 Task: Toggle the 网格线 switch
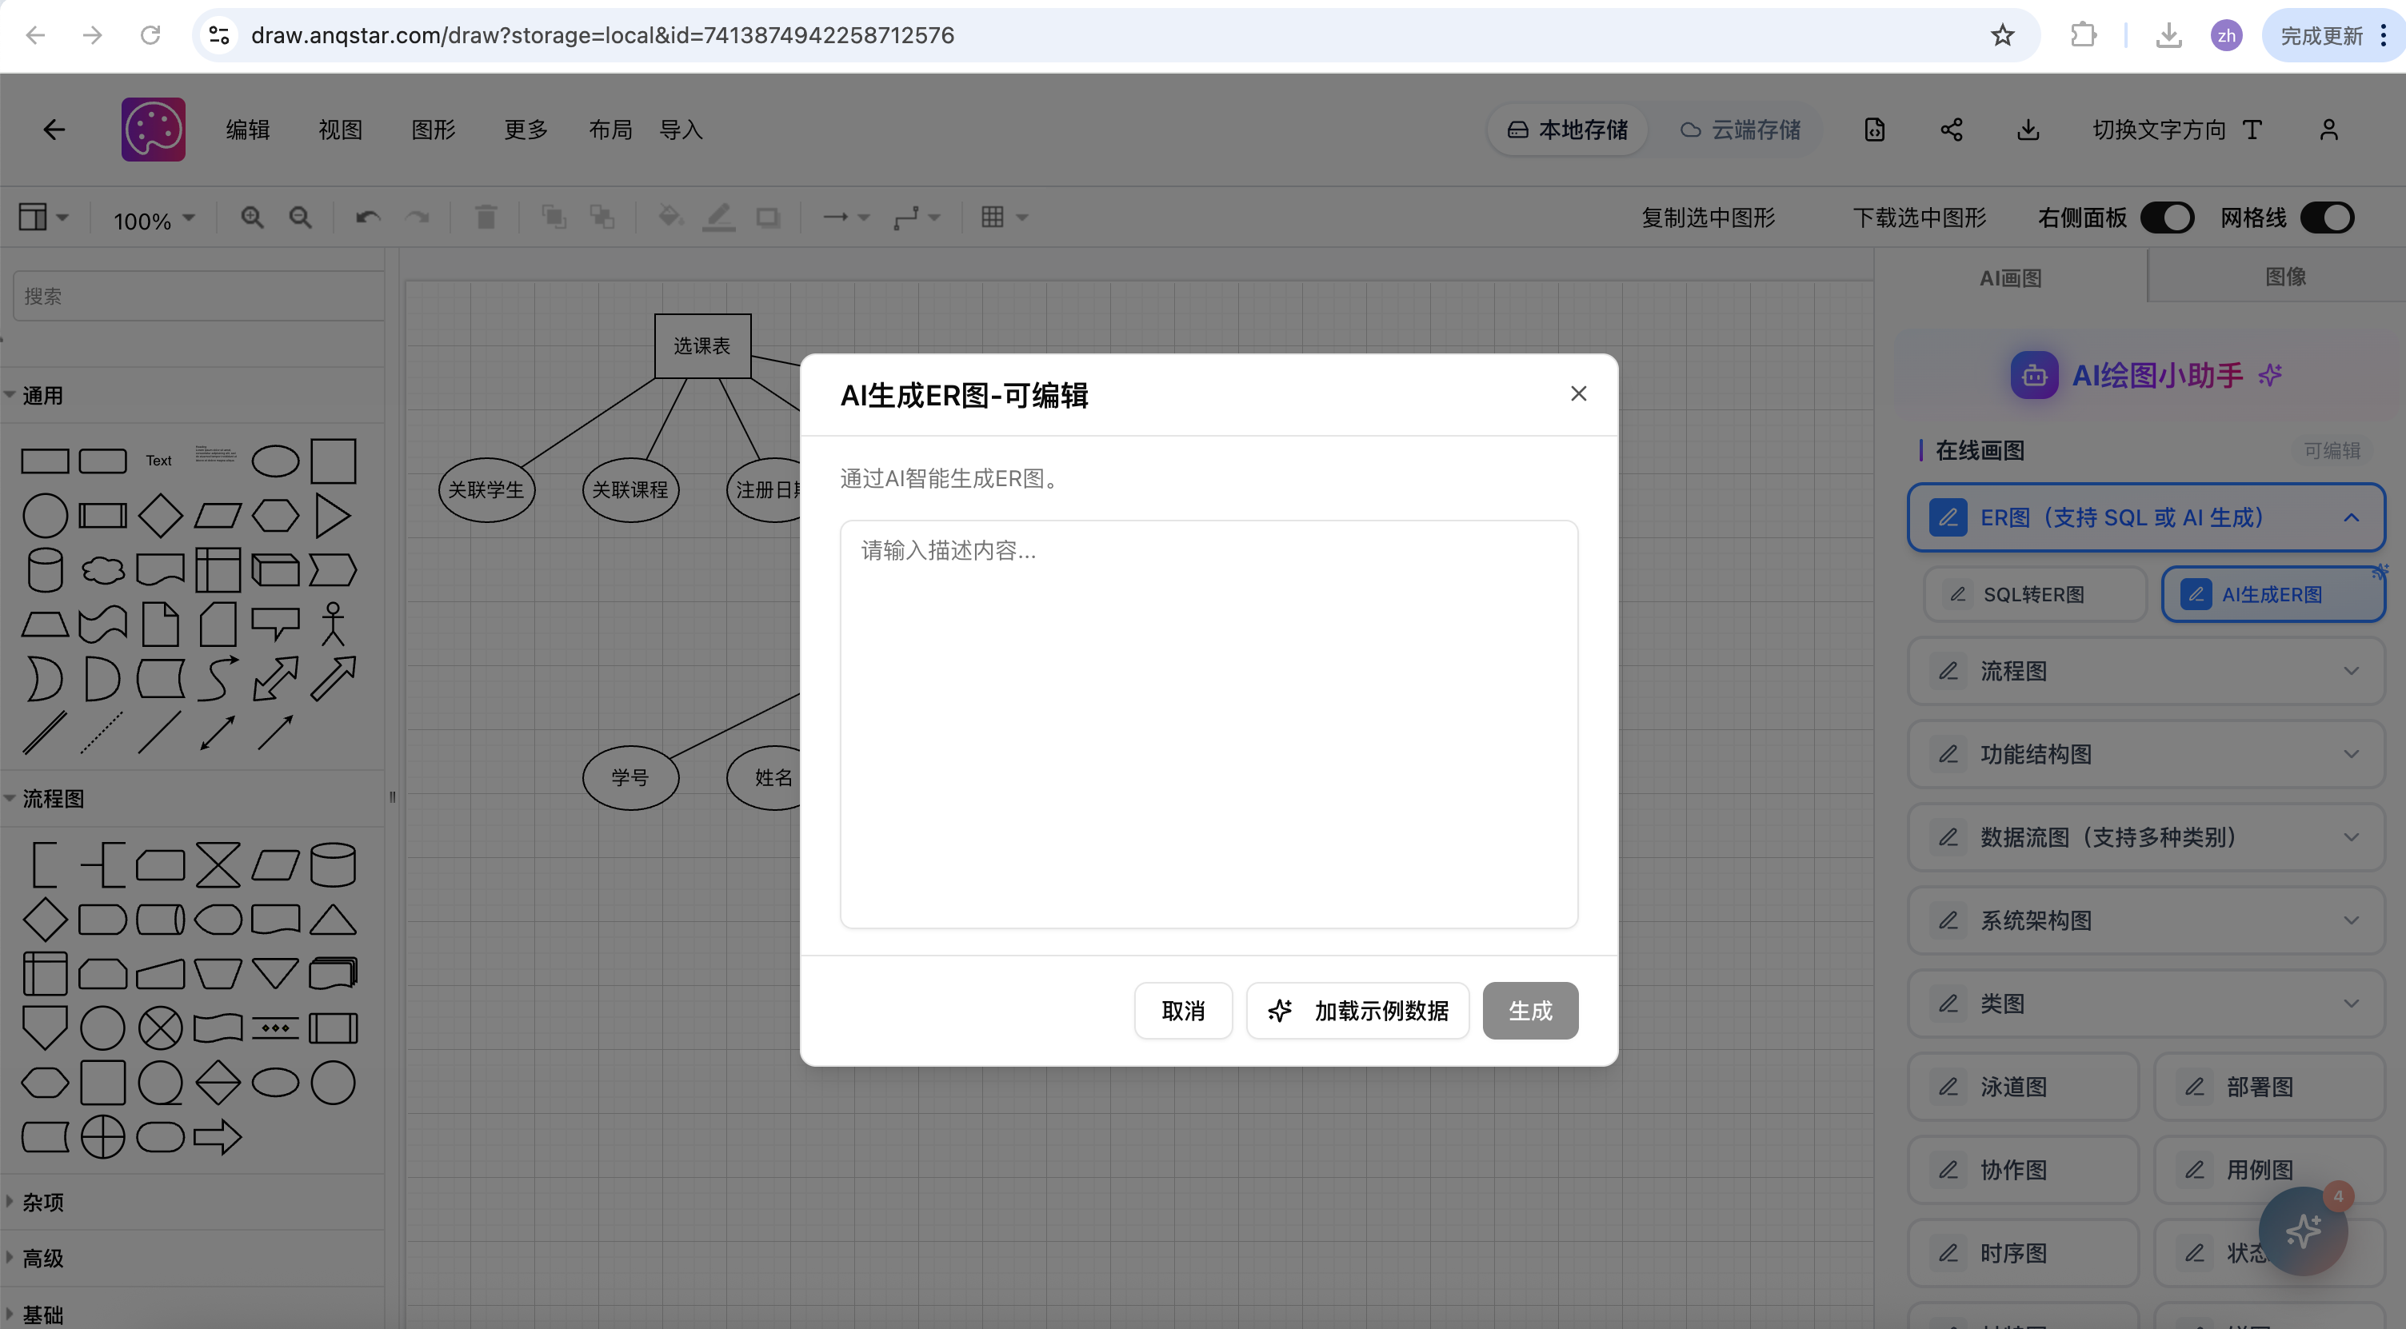click(x=2327, y=218)
